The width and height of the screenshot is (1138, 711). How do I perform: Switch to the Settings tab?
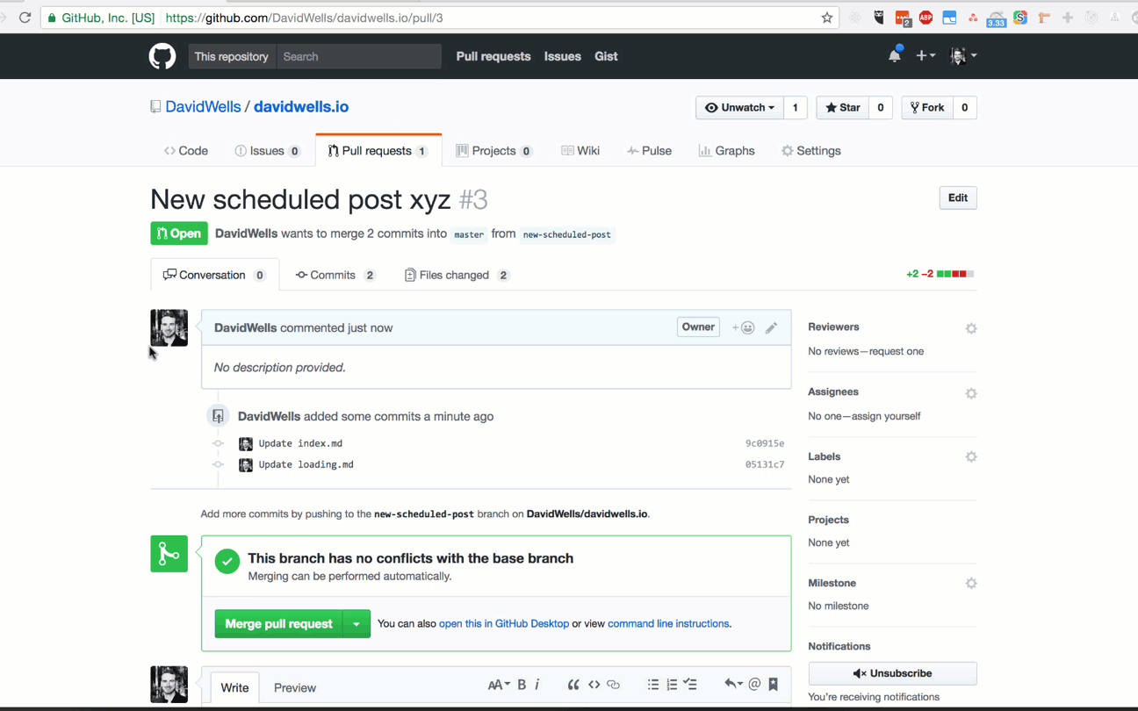coord(811,151)
